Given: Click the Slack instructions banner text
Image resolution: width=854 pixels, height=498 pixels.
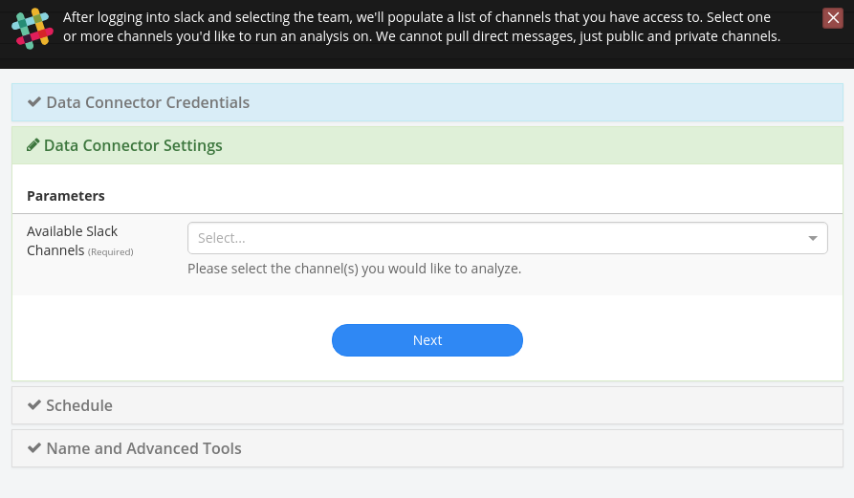Looking at the screenshot, I should point(422,27).
